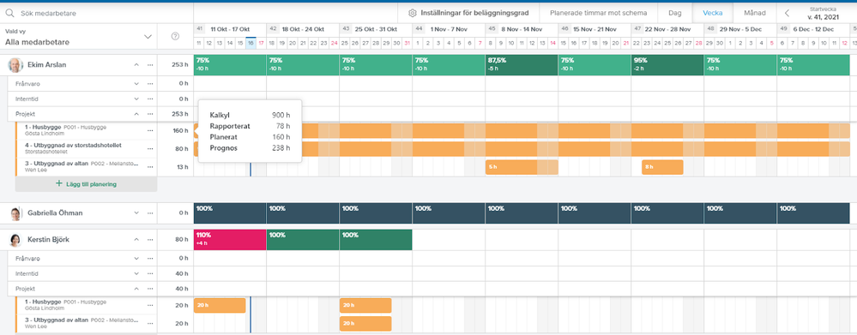Expand Kerstin Björk's Interntid section
857x335 pixels.
tap(136, 273)
